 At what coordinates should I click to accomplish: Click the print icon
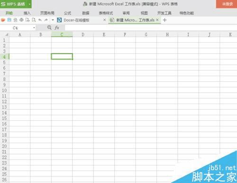(x=21, y=20)
